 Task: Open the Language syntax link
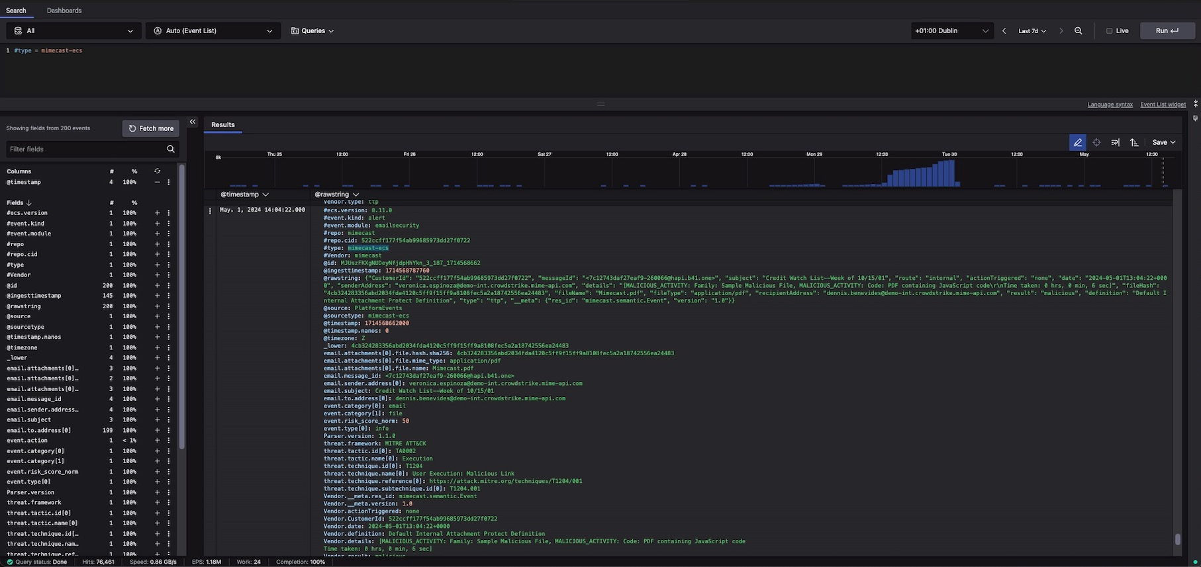coord(1110,105)
